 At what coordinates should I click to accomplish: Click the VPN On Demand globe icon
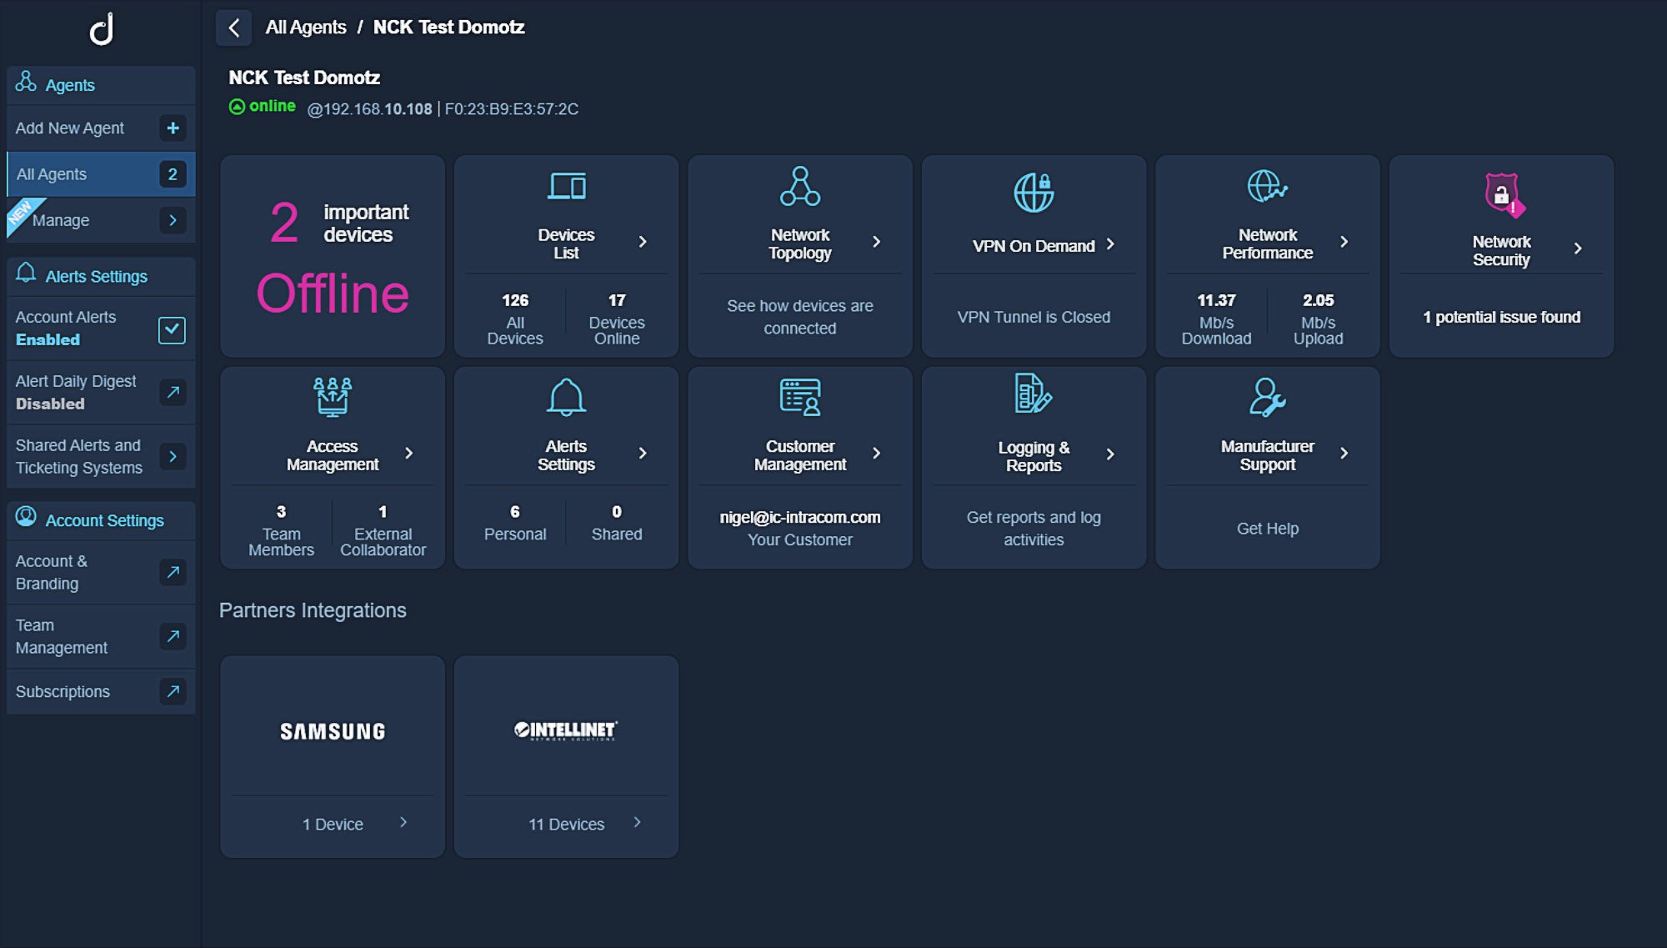pyautogui.click(x=1034, y=193)
